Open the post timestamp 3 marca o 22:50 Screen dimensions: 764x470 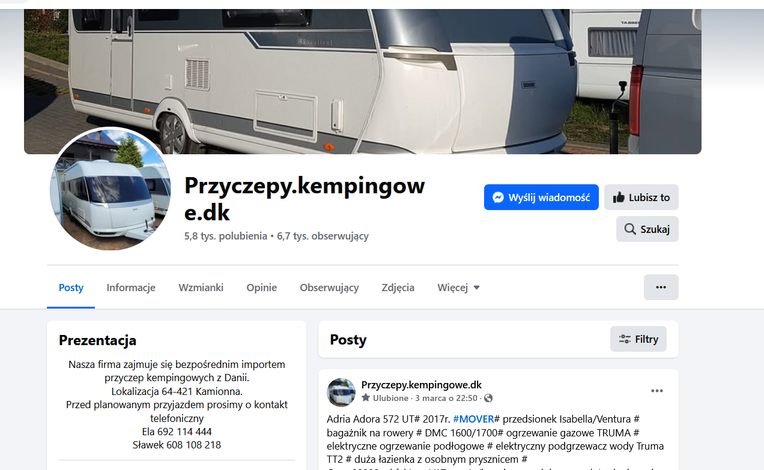(446, 398)
